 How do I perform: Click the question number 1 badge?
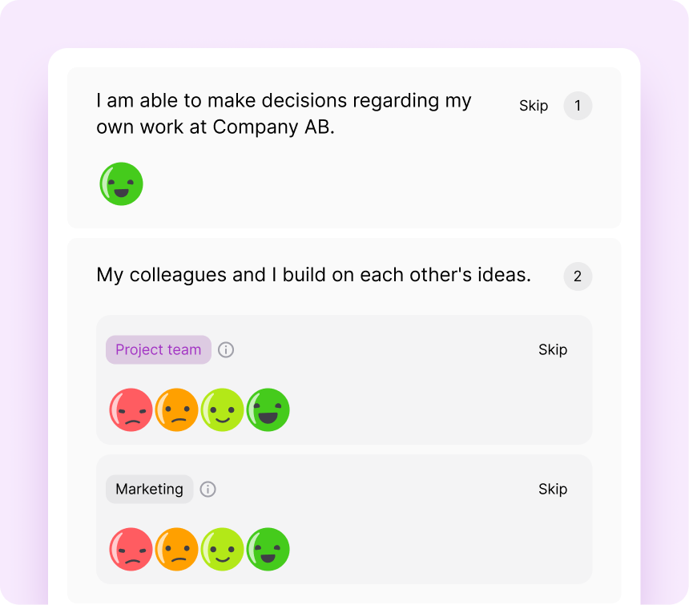pos(578,106)
